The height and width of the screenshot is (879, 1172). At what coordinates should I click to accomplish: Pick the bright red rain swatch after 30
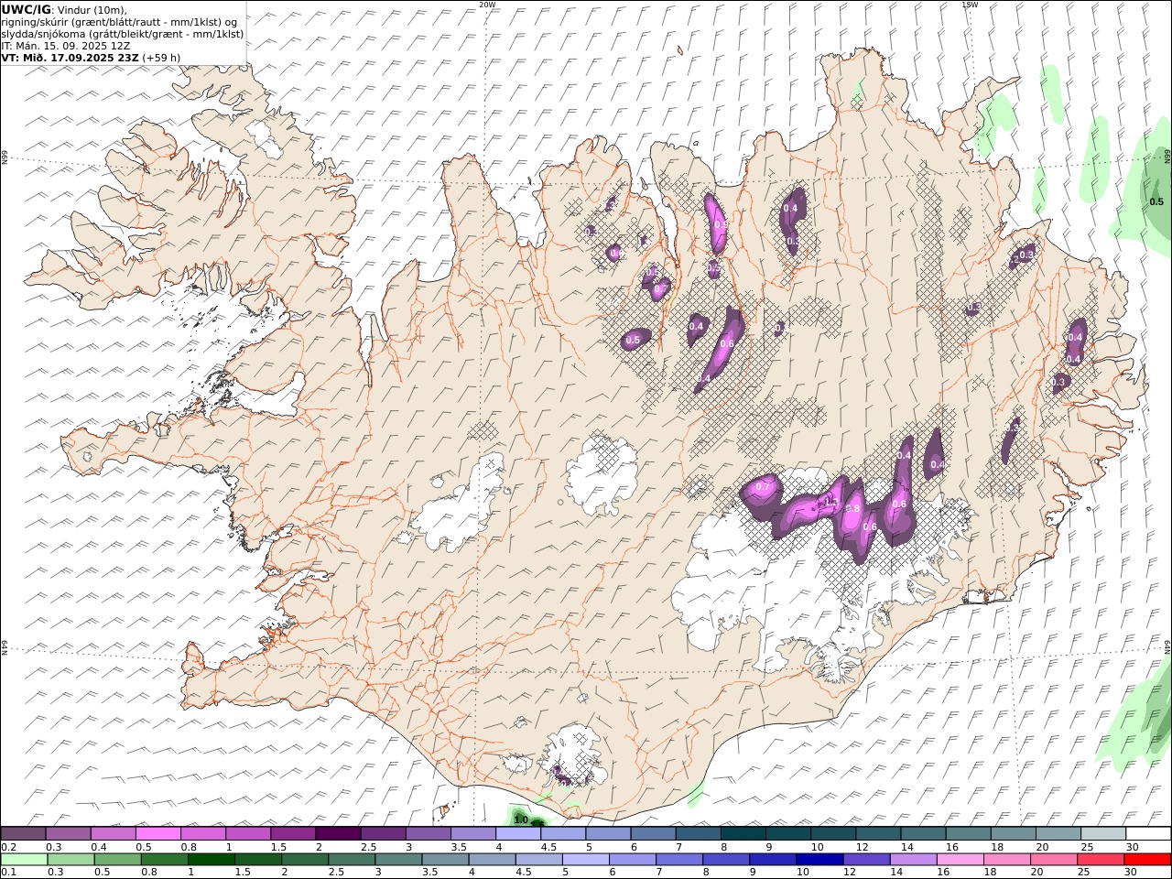coord(1146,860)
